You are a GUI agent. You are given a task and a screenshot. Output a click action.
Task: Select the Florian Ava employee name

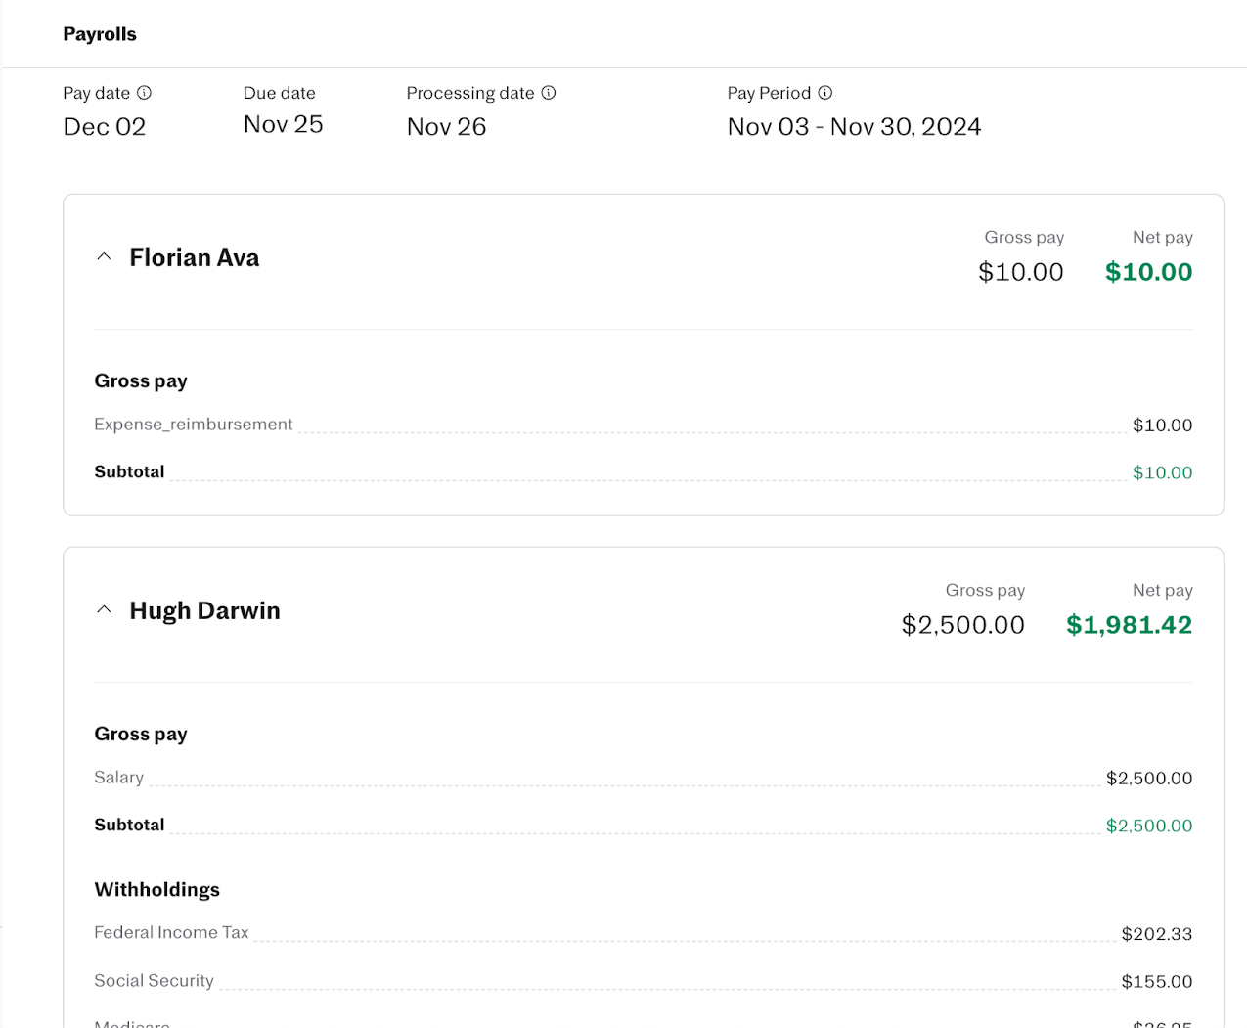[195, 258]
